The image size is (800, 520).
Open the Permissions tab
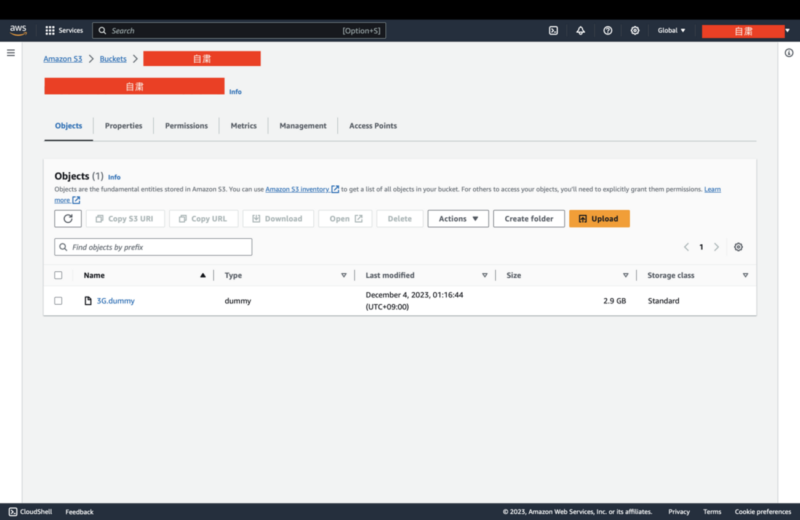(186, 126)
